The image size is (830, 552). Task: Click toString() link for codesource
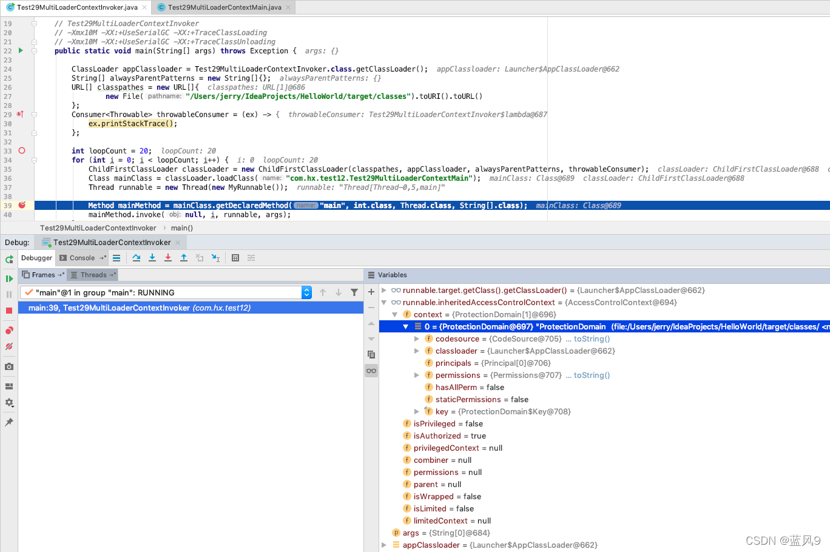(x=592, y=338)
